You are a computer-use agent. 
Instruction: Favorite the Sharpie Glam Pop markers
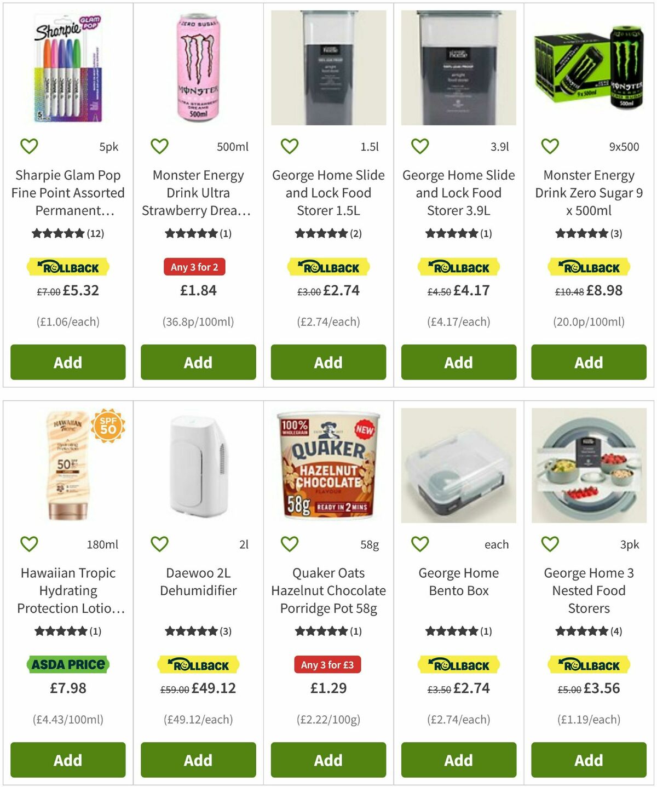point(29,146)
